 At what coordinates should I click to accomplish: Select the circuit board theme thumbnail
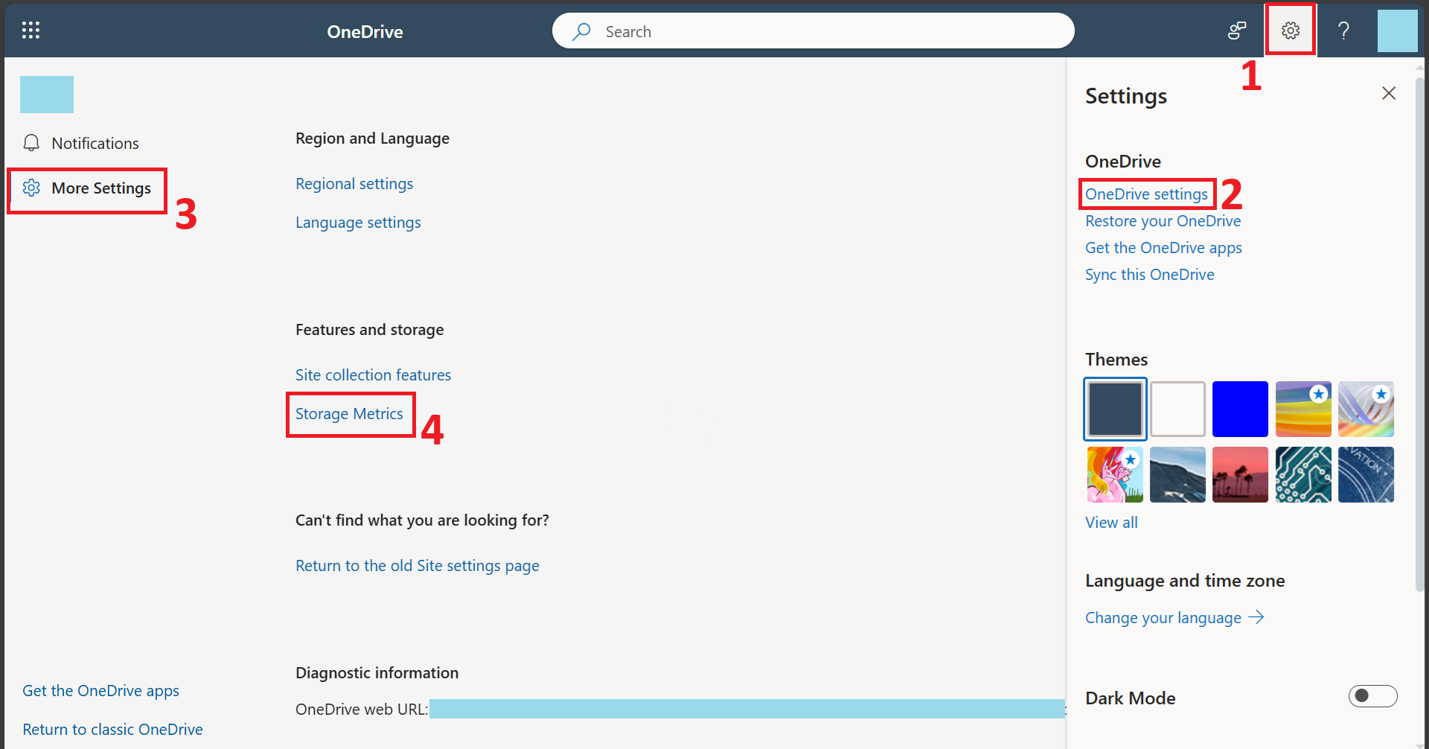click(x=1303, y=475)
